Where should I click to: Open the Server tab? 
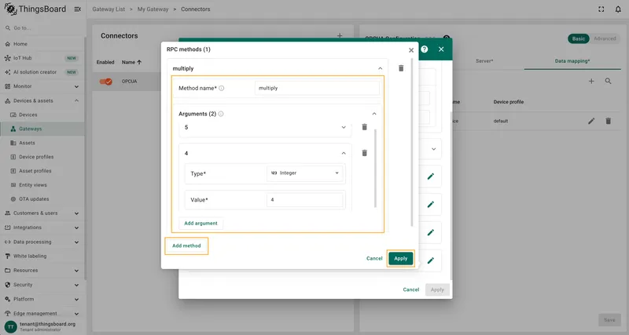[484, 61]
